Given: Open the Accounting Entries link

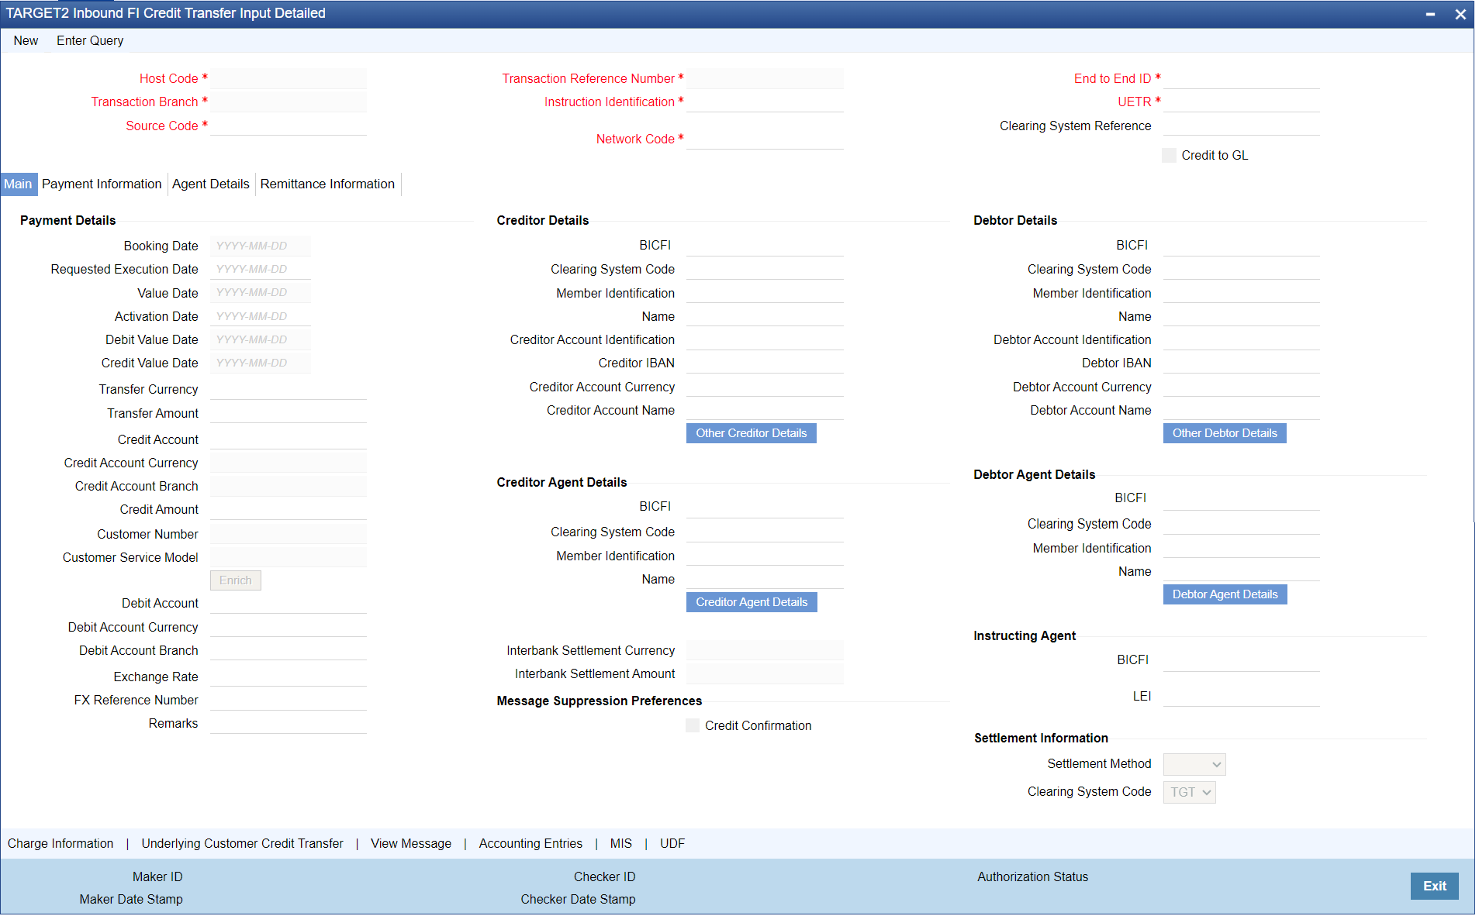Looking at the screenshot, I should coord(530,843).
